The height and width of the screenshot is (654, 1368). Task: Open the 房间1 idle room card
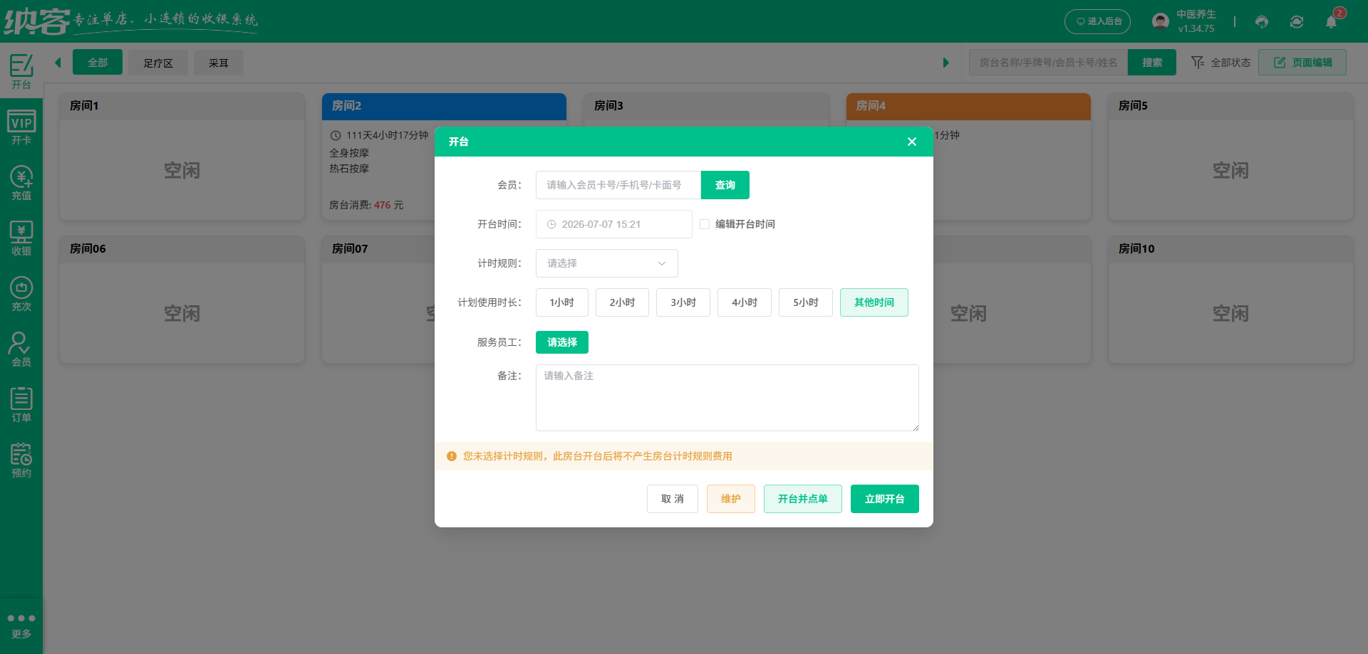point(182,157)
